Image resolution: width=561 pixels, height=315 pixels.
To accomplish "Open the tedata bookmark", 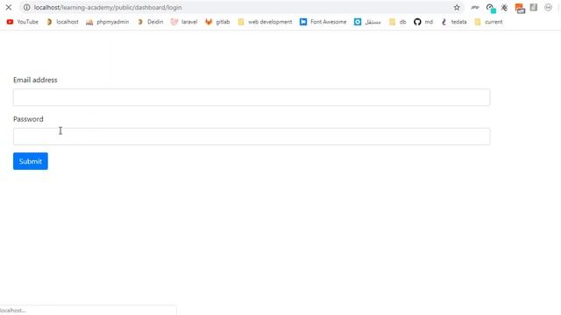I will point(454,22).
